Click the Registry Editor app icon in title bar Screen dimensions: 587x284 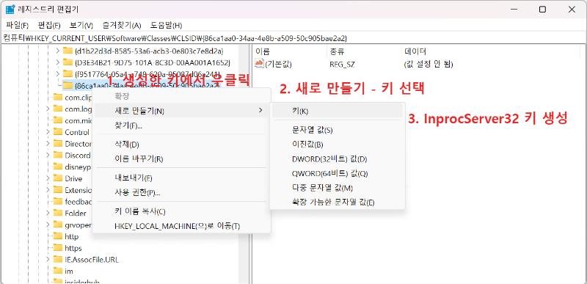coord(10,10)
